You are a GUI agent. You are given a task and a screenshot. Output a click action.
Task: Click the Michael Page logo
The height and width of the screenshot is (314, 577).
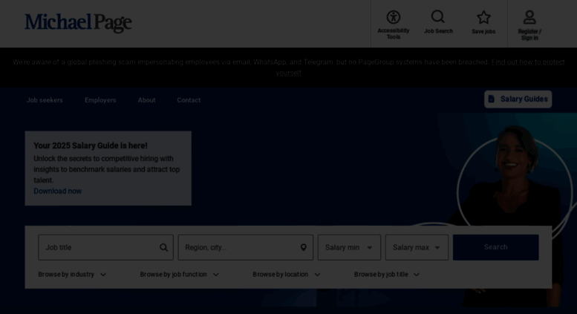coord(78,23)
